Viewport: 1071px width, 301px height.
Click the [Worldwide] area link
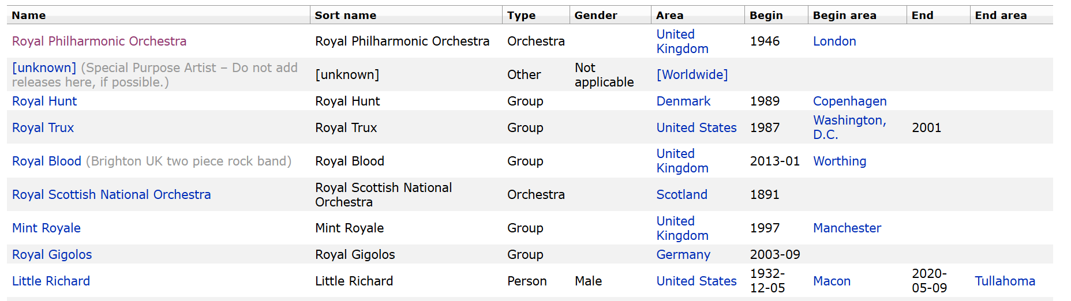[x=692, y=75]
